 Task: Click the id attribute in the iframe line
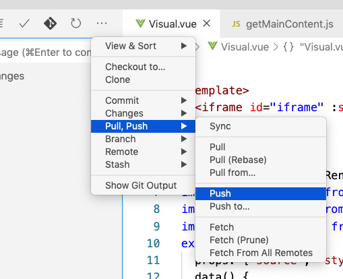point(256,107)
